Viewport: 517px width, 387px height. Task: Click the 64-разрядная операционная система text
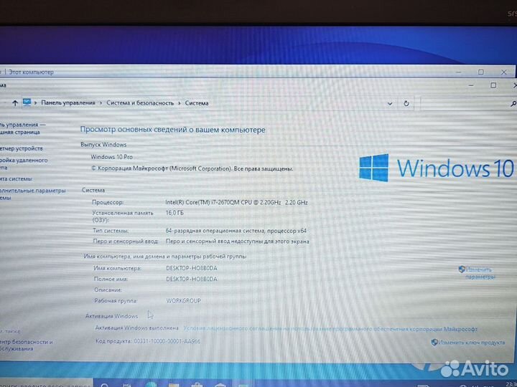pyautogui.click(x=236, y=231)
